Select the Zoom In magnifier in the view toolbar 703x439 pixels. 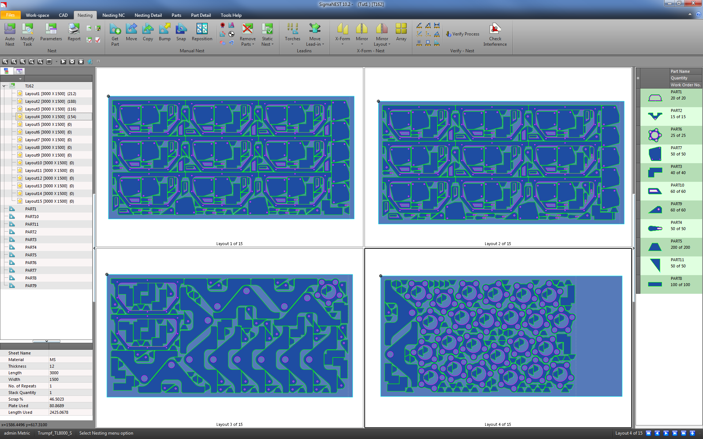pyautogui.click(x=22, y=61)
